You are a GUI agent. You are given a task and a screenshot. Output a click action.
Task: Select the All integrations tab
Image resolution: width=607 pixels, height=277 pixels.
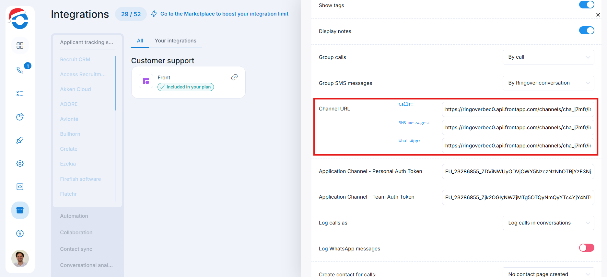click(x=140, y=41)
